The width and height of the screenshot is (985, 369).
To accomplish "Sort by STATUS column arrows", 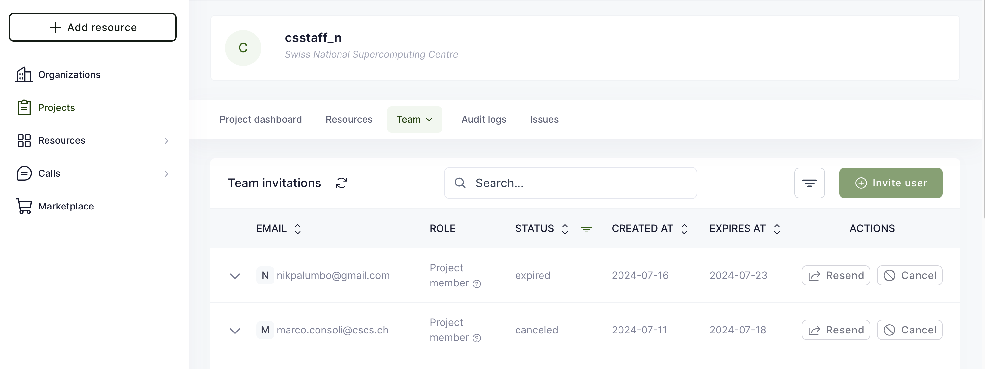I will click(565, 229).
